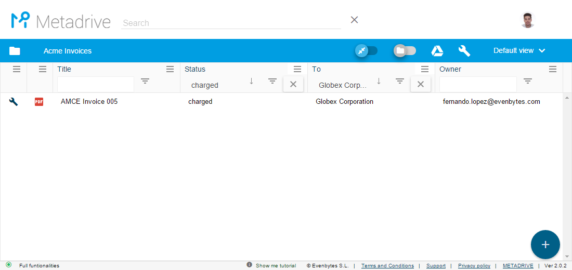Click the round plus add button
The image size is (572, 270).
tap(545, 245)
